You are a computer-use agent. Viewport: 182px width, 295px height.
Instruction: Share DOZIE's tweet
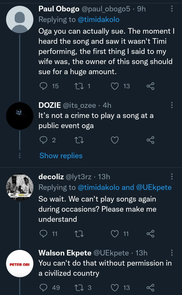150,140
